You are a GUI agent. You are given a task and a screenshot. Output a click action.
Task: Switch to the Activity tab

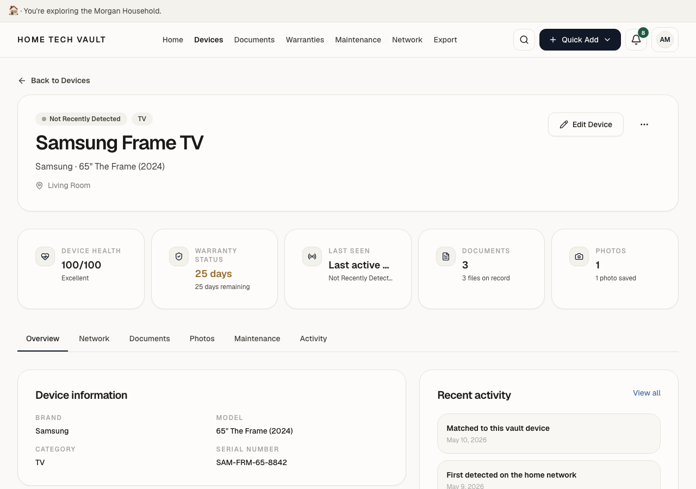(x=313, y=338)
